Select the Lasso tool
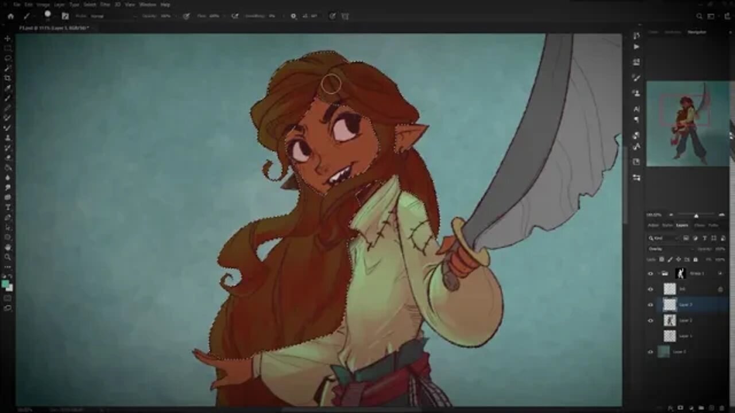Screen dimensions: 735x413 pos(7,58)
